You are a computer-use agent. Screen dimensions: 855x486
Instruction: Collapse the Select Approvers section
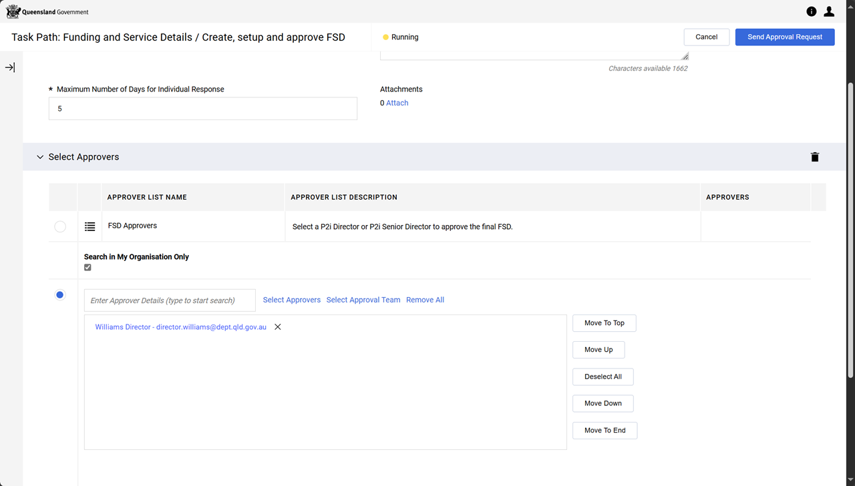[x=40, y=157]
